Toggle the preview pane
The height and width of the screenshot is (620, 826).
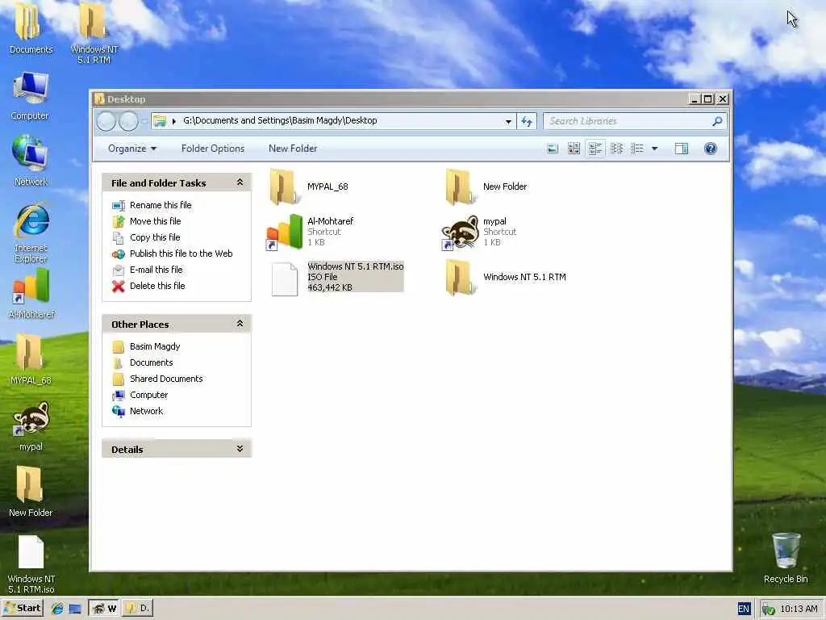click(681, 149)
